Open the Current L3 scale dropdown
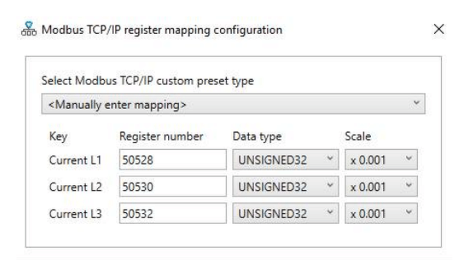459x260 pixels. 381,213
